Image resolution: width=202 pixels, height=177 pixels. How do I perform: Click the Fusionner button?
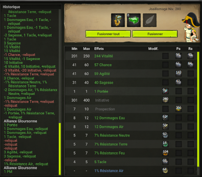[155, 34]
